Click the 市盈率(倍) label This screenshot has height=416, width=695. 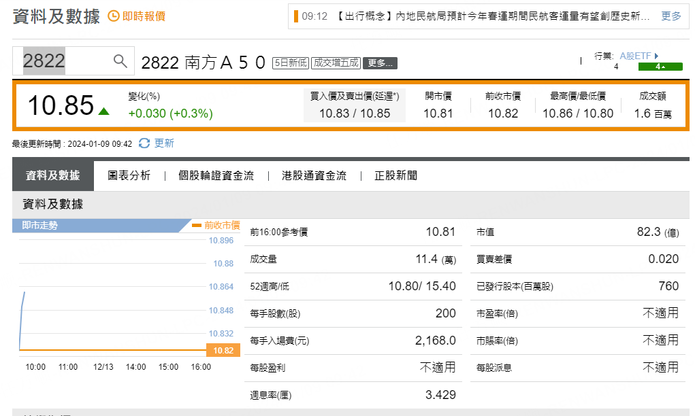point(497,313)
